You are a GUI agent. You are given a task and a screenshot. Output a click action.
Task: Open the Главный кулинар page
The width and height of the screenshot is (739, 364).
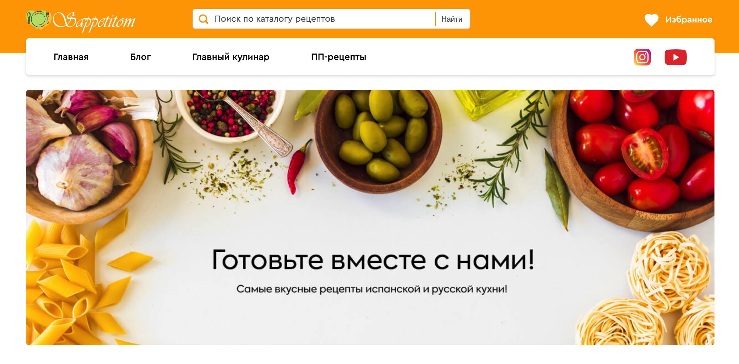coord(231,57)
